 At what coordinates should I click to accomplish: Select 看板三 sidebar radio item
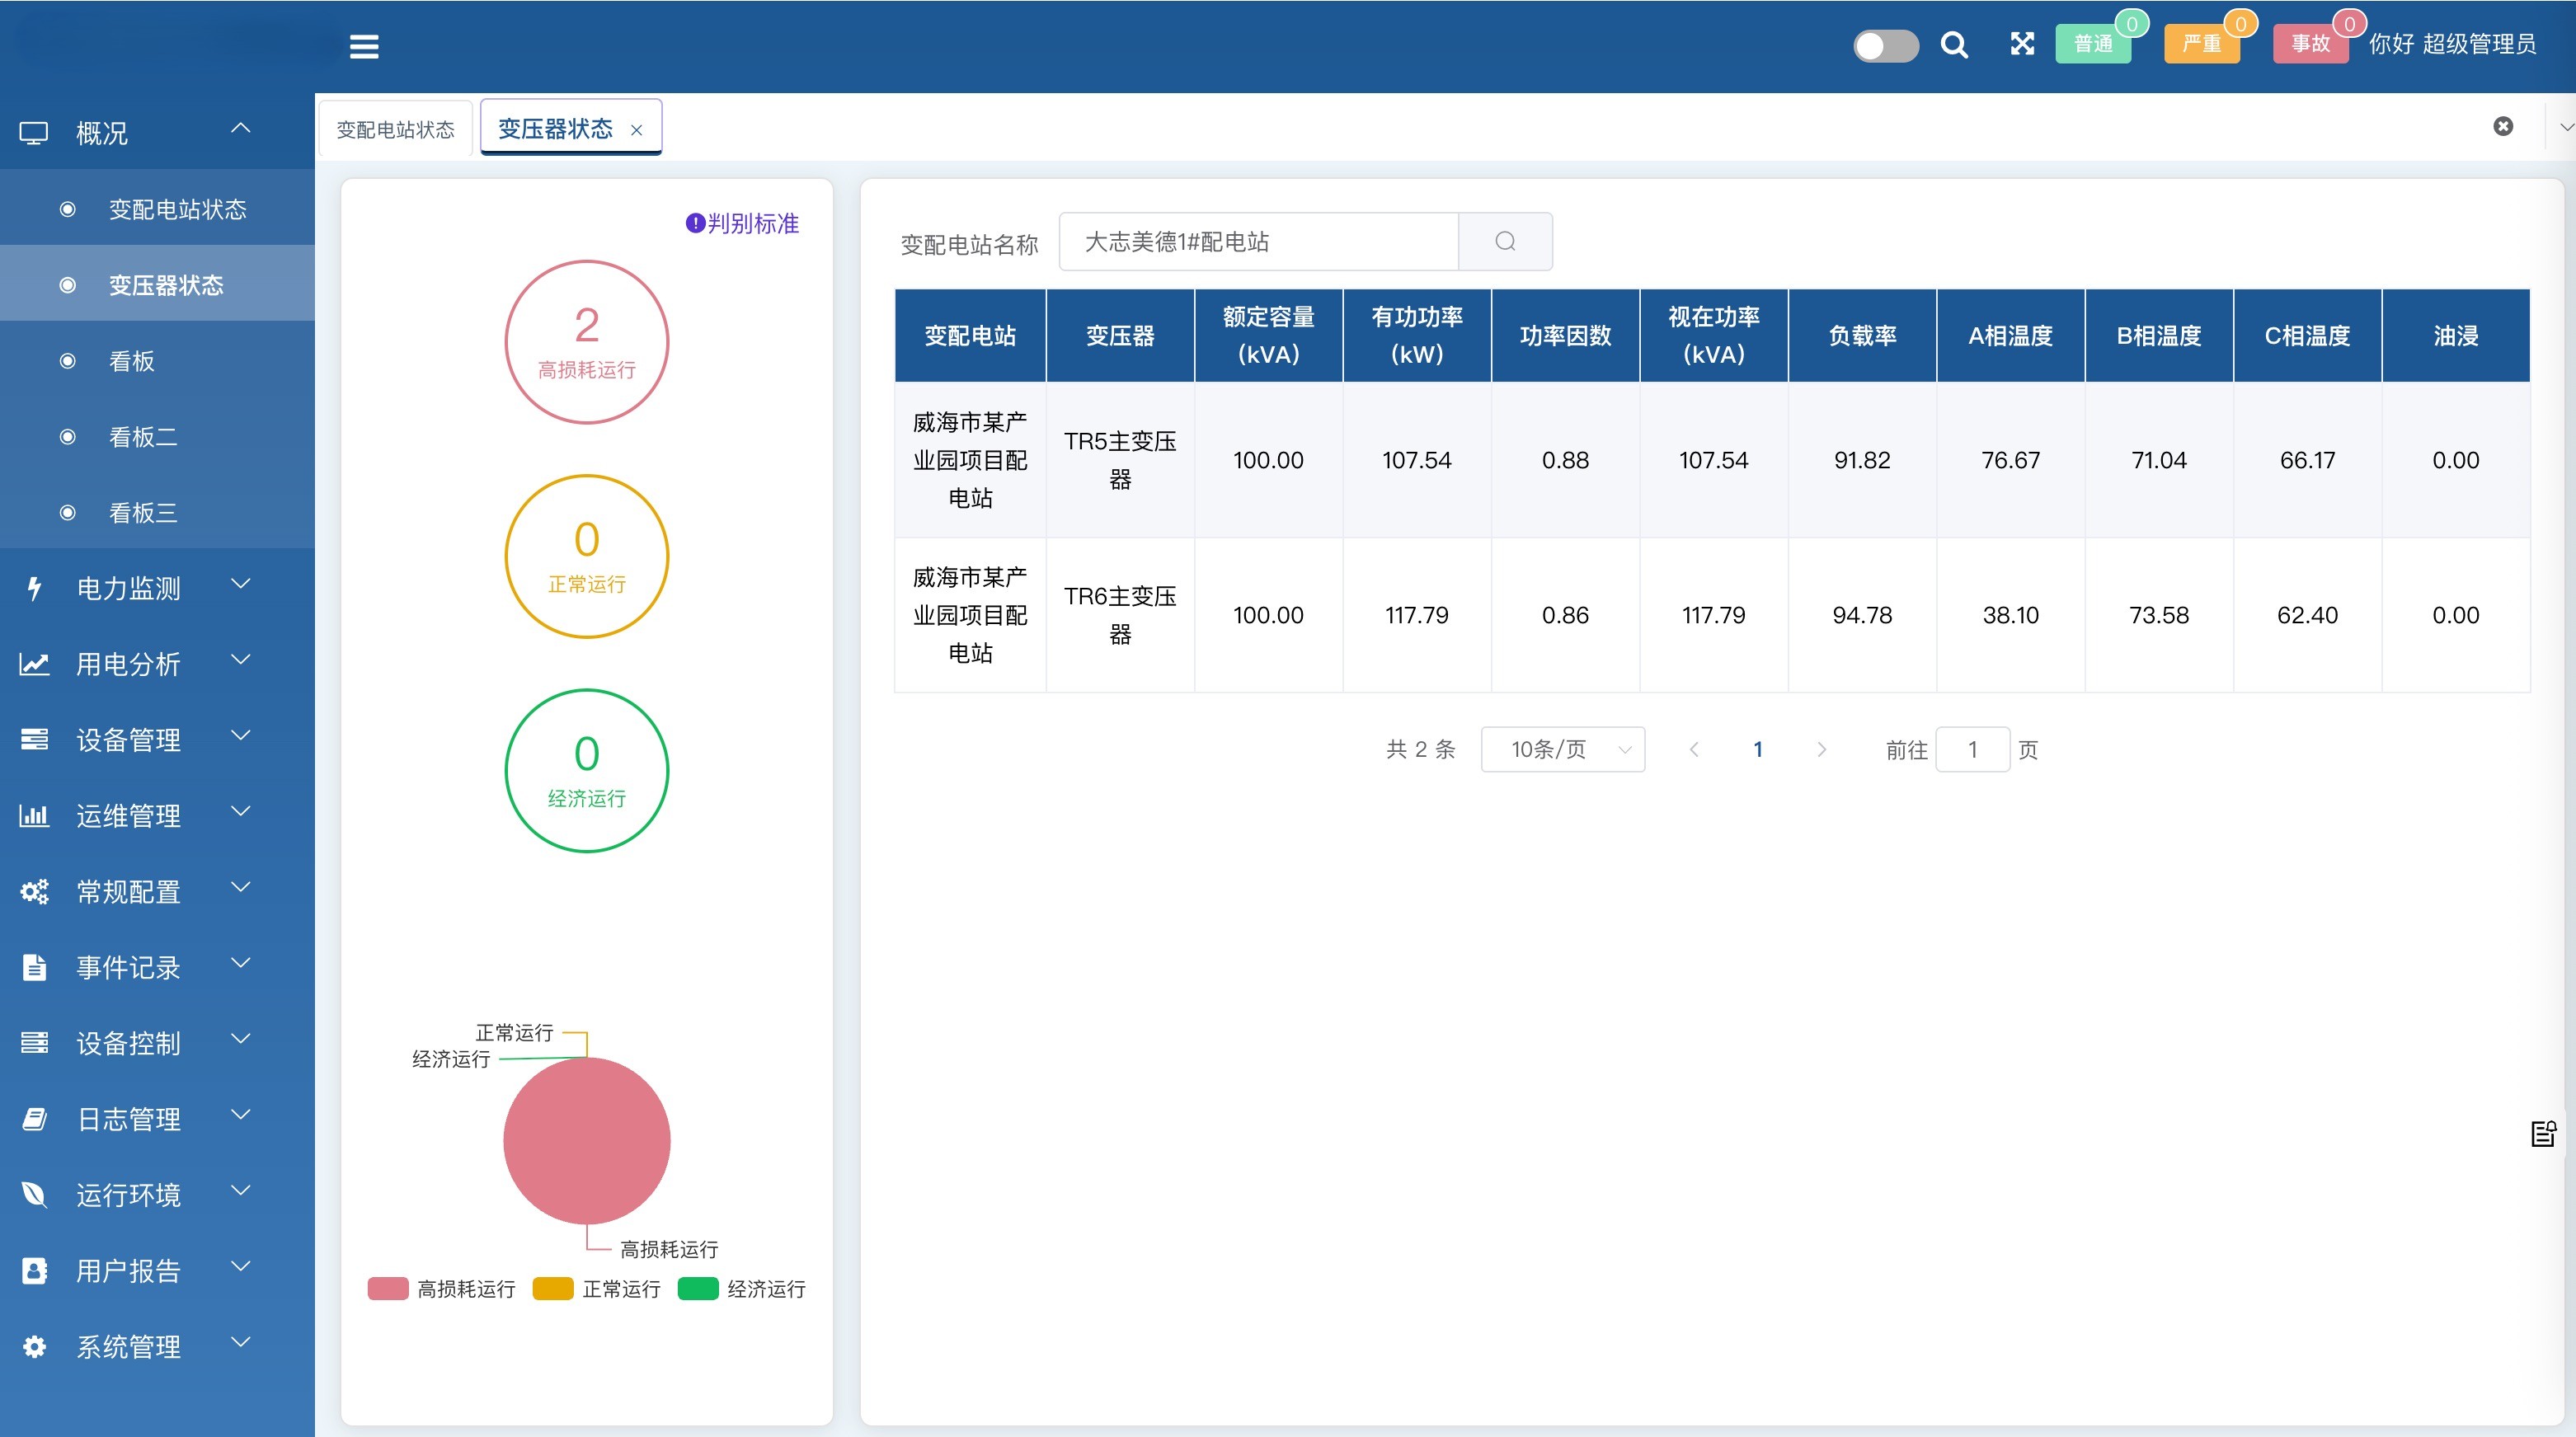142,513
